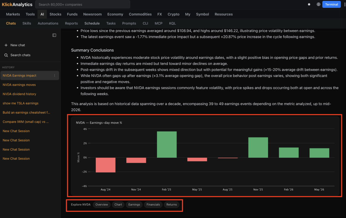Click the Nov '25 green bar
Screen dimensions: 346x218
point(258,147)
